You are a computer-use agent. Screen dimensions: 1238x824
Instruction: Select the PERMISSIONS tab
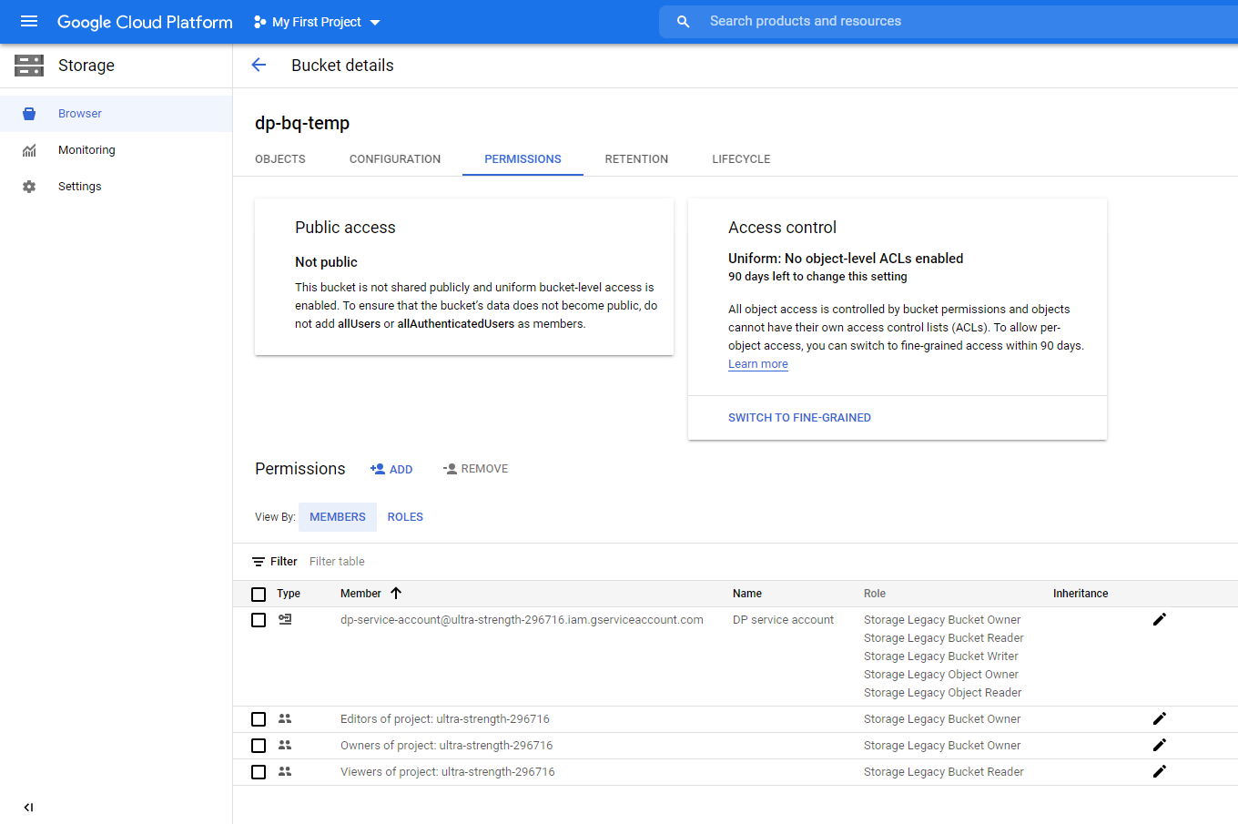coord(523,159)
